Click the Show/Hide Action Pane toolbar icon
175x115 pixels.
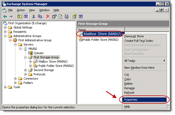[x=81, y=17]
